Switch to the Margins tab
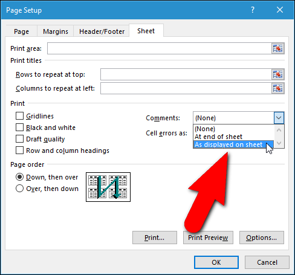This screenshot has height=275, width=295. (56, 31)
